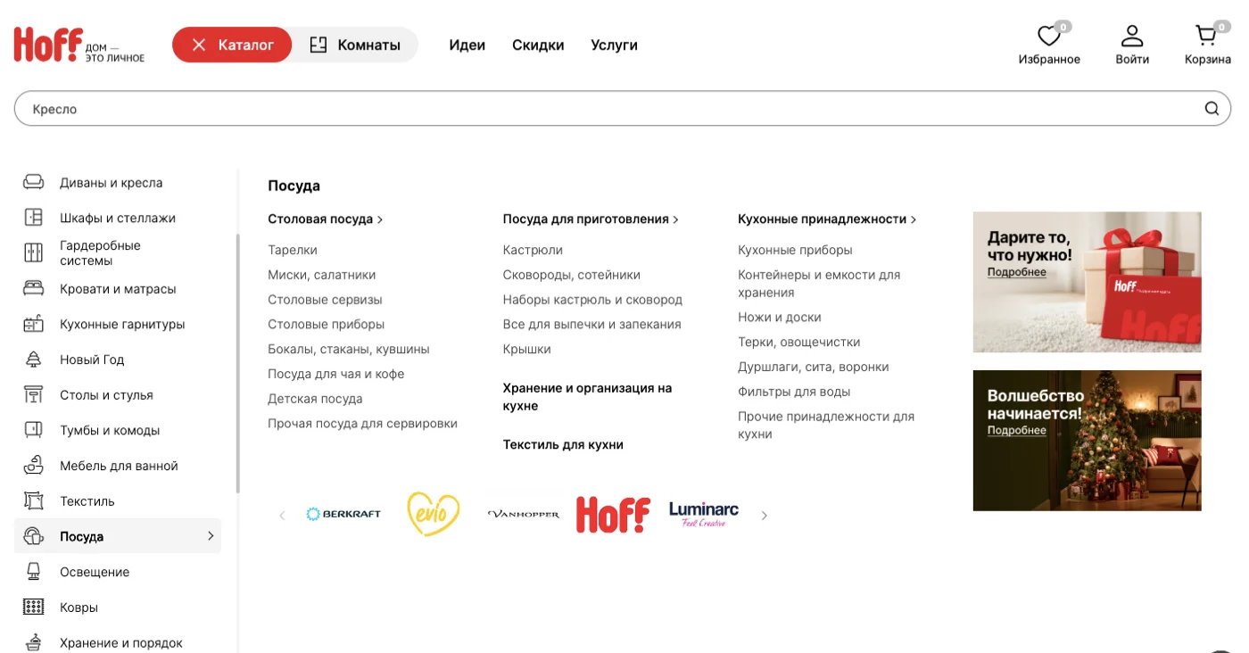Open the Тарелки link
The width and height of the screenshot is (1249, 653).
point(293,250)
